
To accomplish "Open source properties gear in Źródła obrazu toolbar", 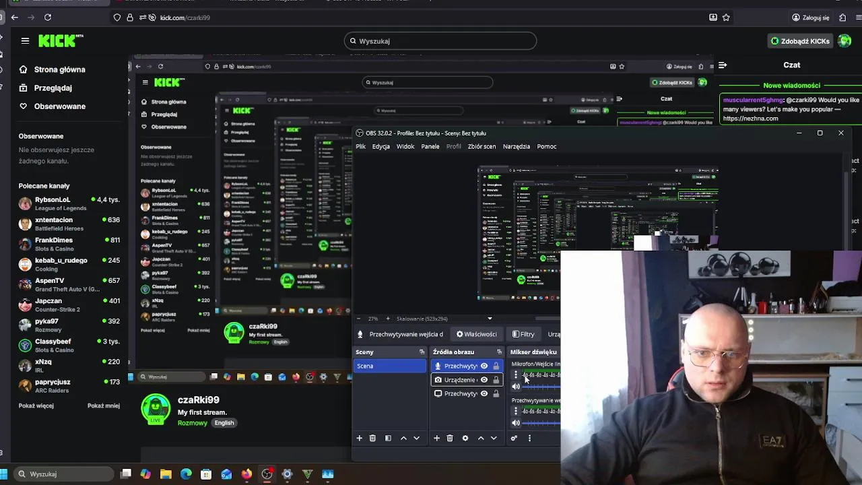I will [465, 438].
